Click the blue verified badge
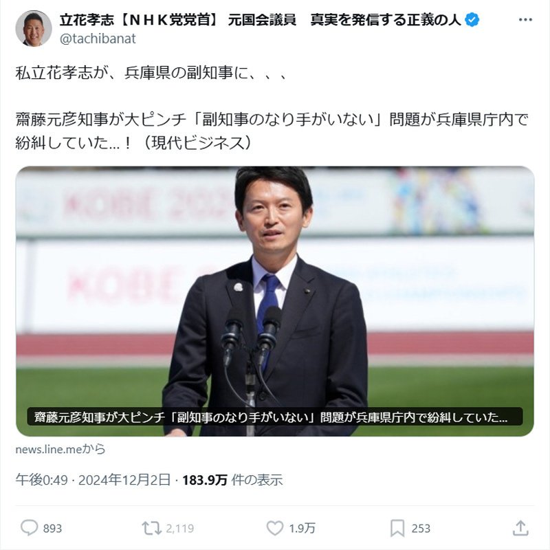This screenshot has height=550, width=550. click(x=472, y=20)
